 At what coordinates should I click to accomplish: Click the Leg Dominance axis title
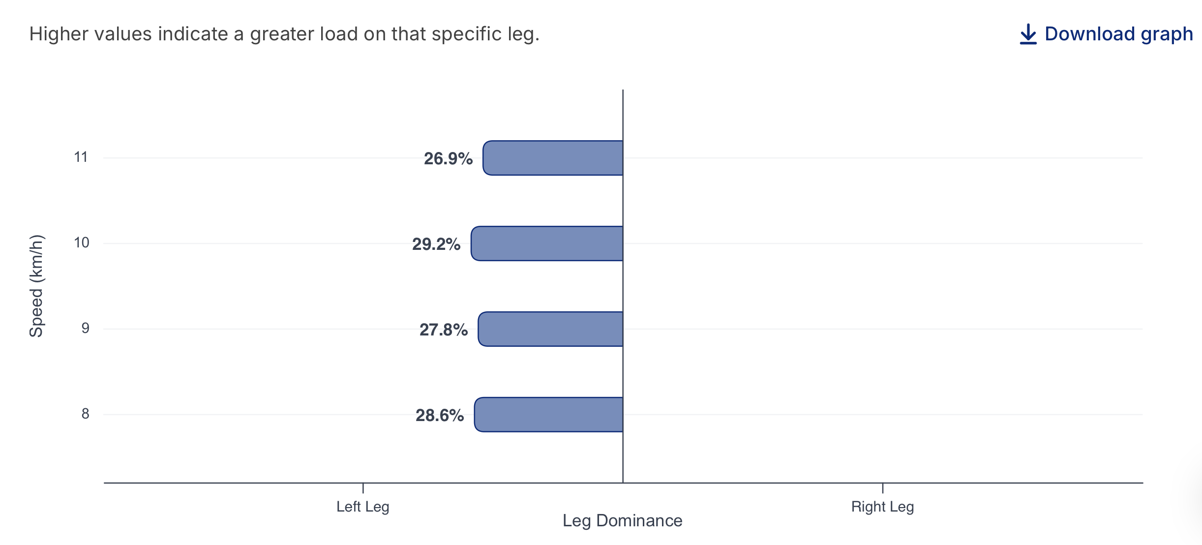pyautogui.click(x=623, y=520)
